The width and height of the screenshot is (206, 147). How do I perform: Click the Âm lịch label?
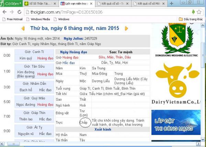7,38
